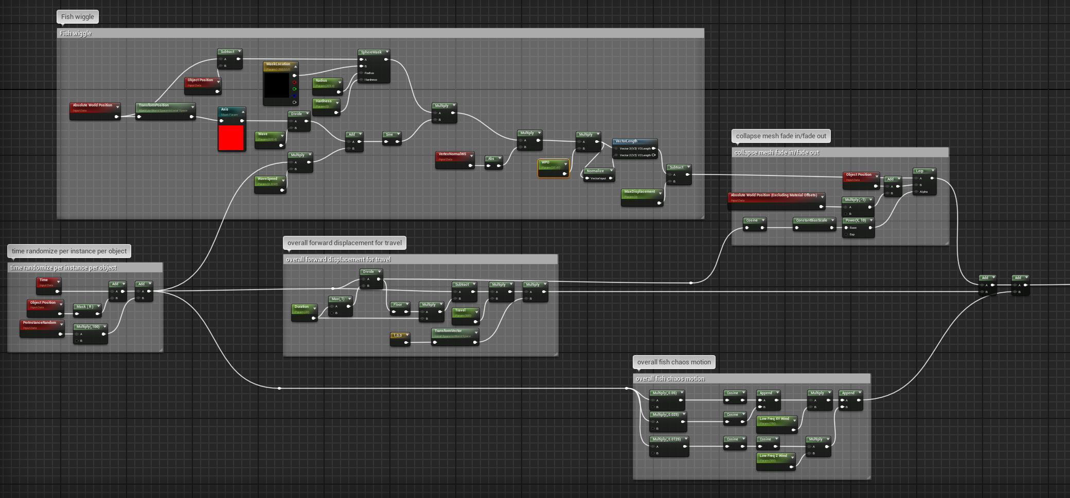The width and height of the screenshot is (1070, 498).
Task: Click the blue channel output pin on MaskLocation
Action: coord(294,96)
